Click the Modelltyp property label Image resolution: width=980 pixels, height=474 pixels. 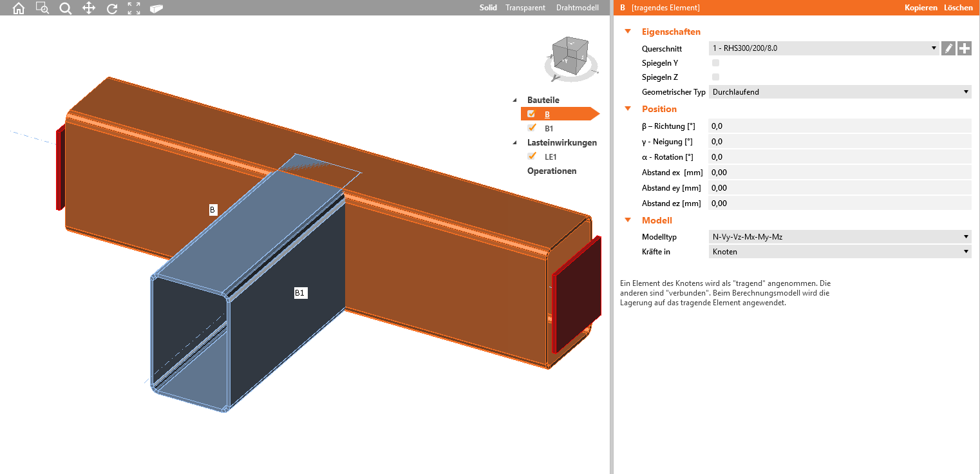(659, 237)
